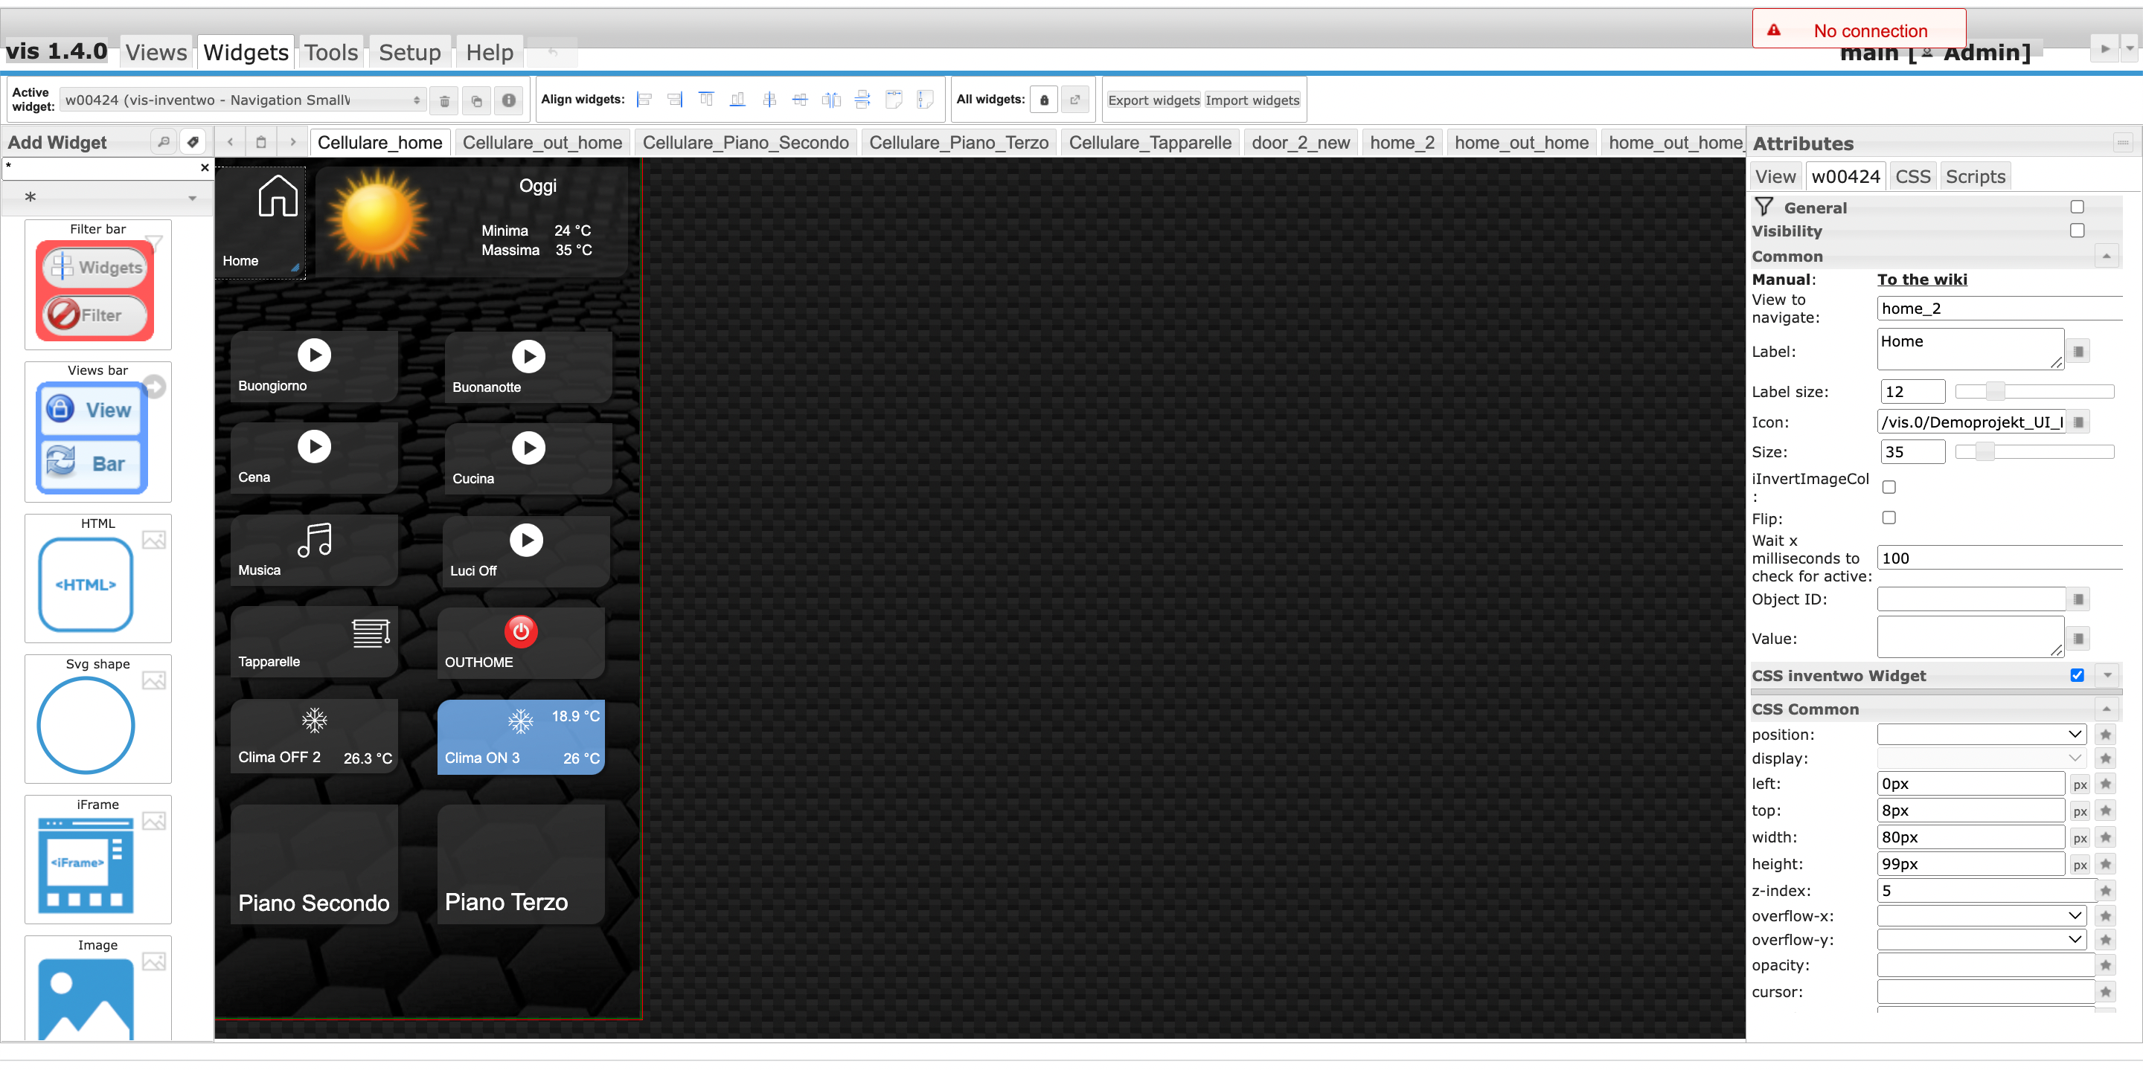The height and width of the screenshot is (1070, 2143).
Task: Copy the active widget
Action: pyautogui.click(x=476, y=100)
